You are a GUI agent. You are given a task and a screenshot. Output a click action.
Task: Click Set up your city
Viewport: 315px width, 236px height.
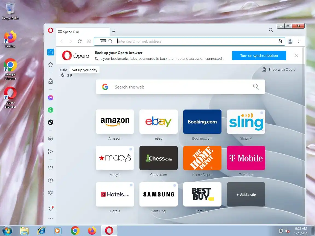click(x=84, y=70)
